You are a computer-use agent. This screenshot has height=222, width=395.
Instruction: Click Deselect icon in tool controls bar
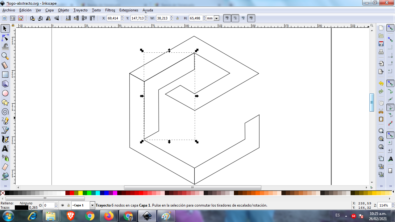tap(21, 18)
